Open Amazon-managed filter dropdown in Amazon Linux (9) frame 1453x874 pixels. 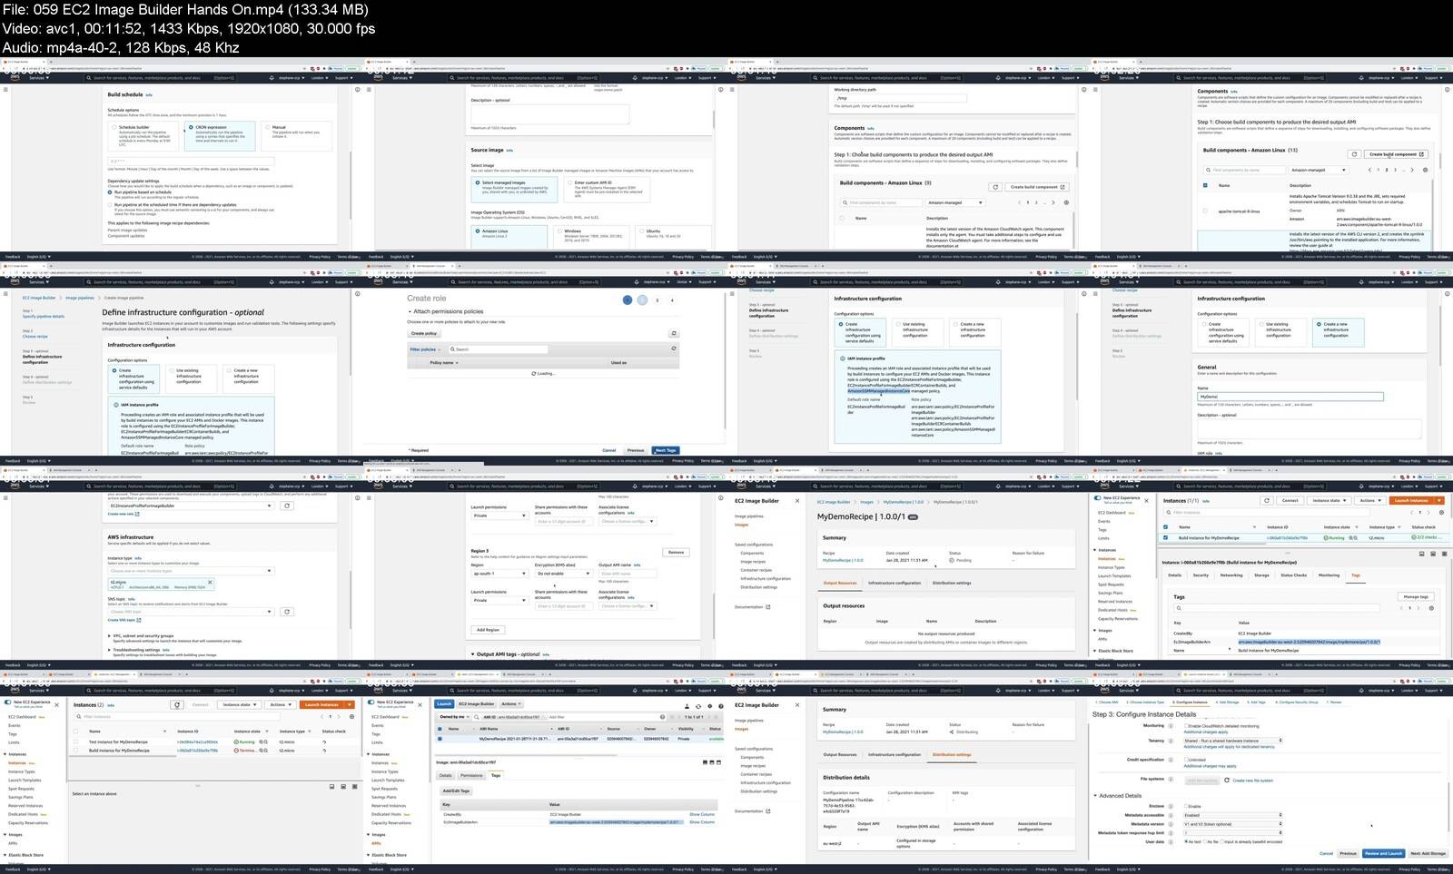[954, 202]
